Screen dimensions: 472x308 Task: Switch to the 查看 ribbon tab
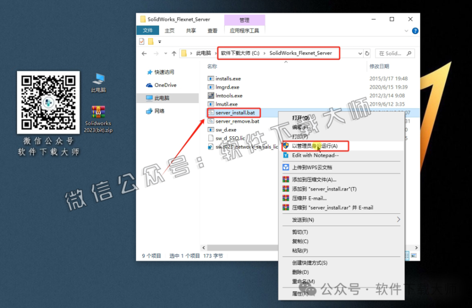212,30
